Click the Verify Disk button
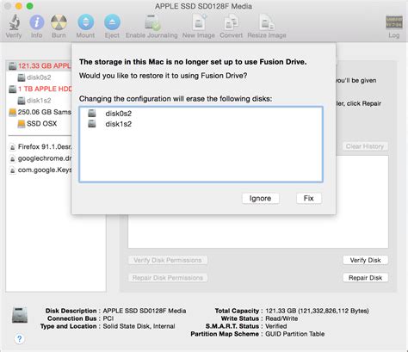The height and width of the screenshot is (352, 408). click(x=365, y=260)
